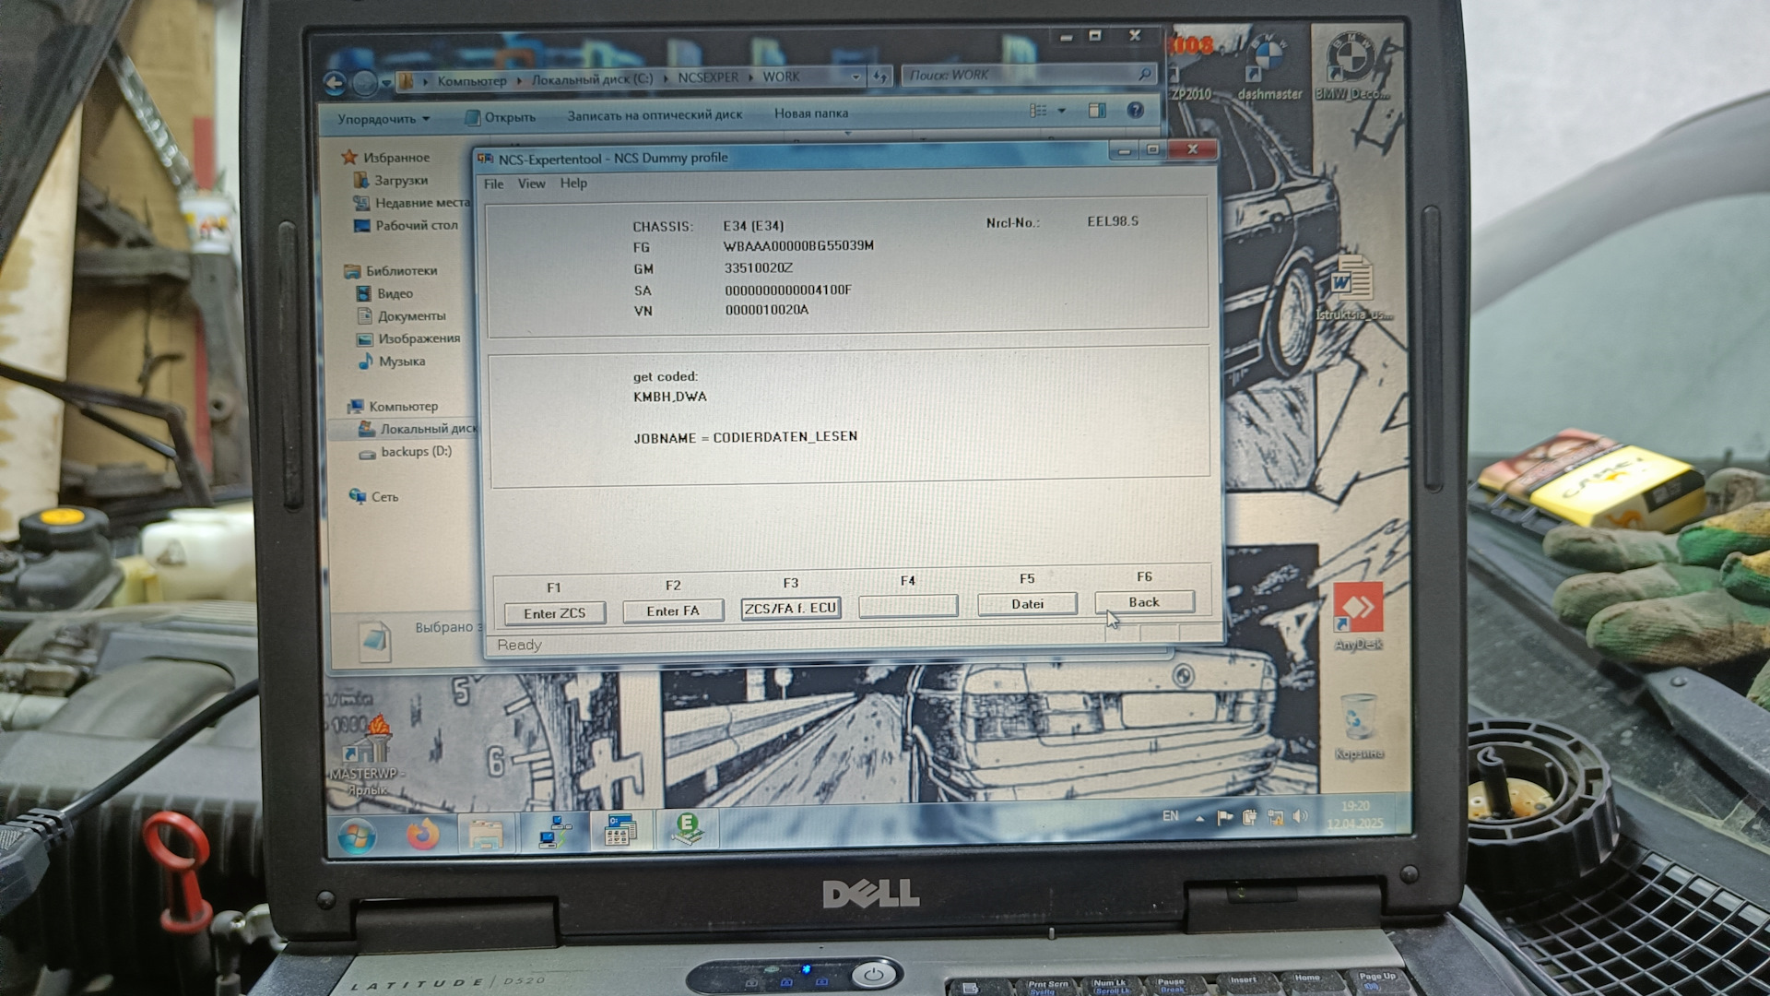Click the NCS-Expertentool title bar icon
Screen dimensions: 1770x996
[485, 159]
